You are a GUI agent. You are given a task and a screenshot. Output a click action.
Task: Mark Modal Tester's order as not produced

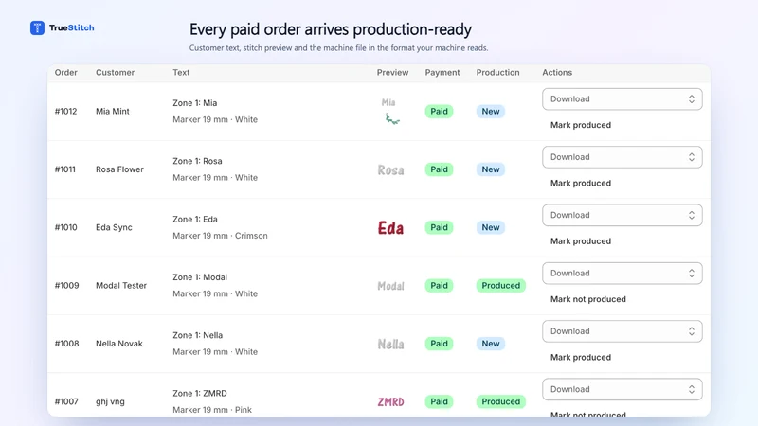tap(587, 299)
